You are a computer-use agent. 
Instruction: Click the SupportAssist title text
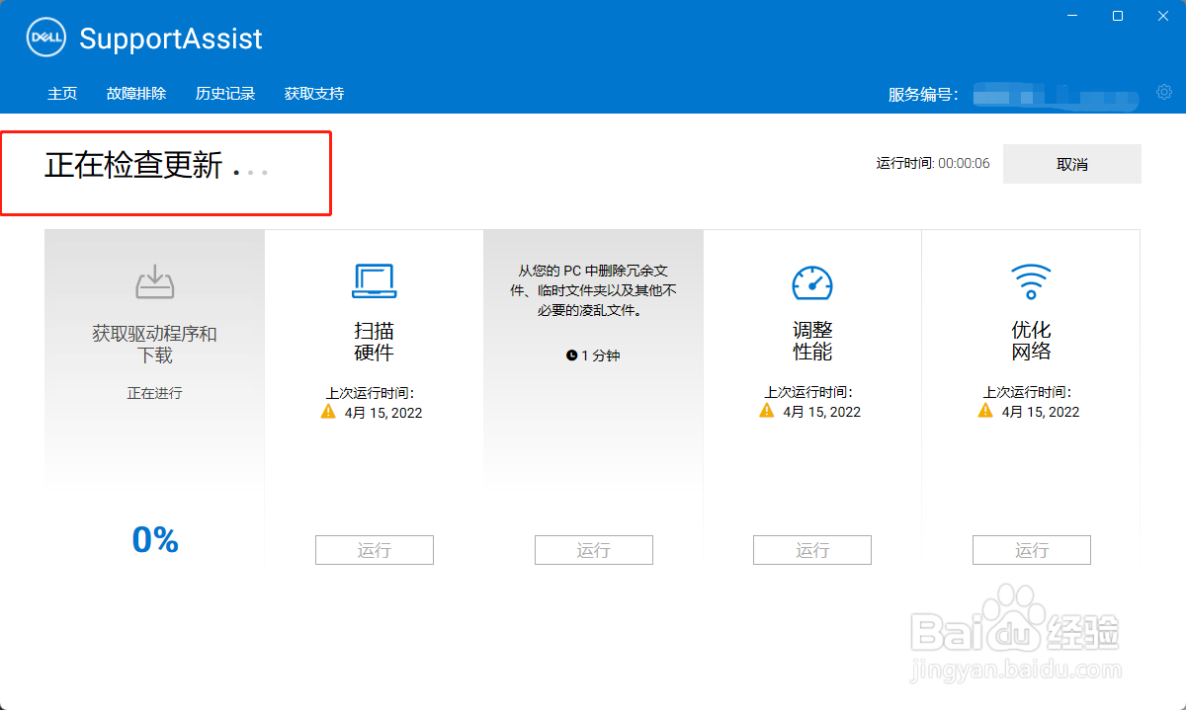coord(171,39)
